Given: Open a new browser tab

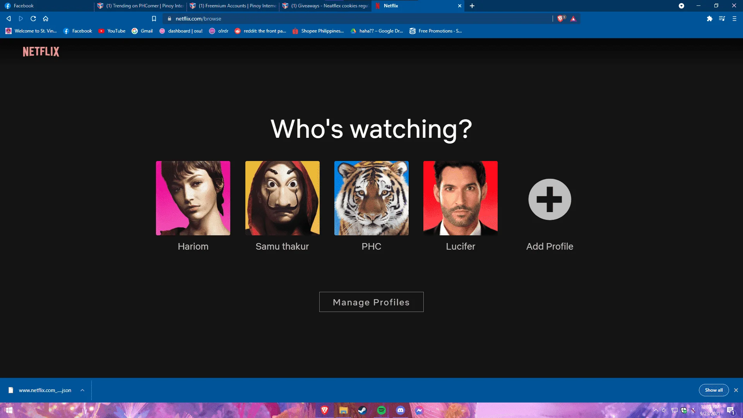Looking at the screenshot, I should 472,6.
